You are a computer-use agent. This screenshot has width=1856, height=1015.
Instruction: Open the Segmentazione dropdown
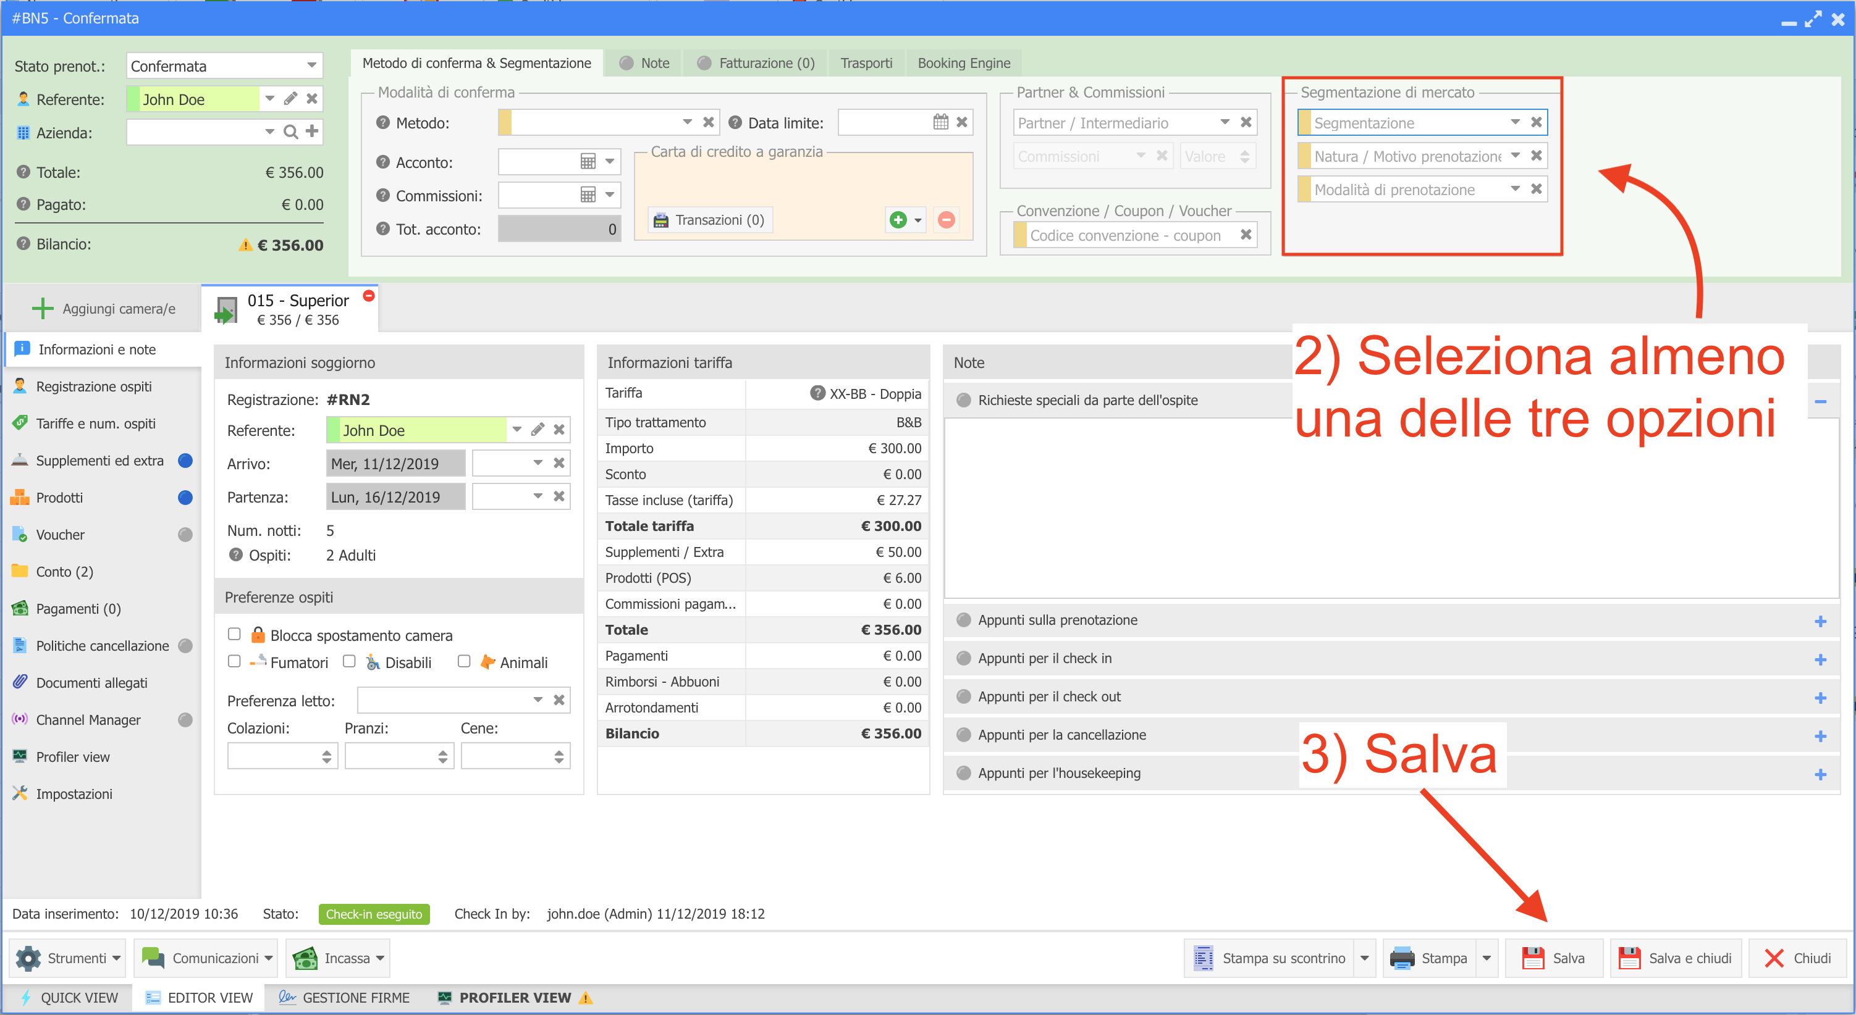(x=1515, y=122)
